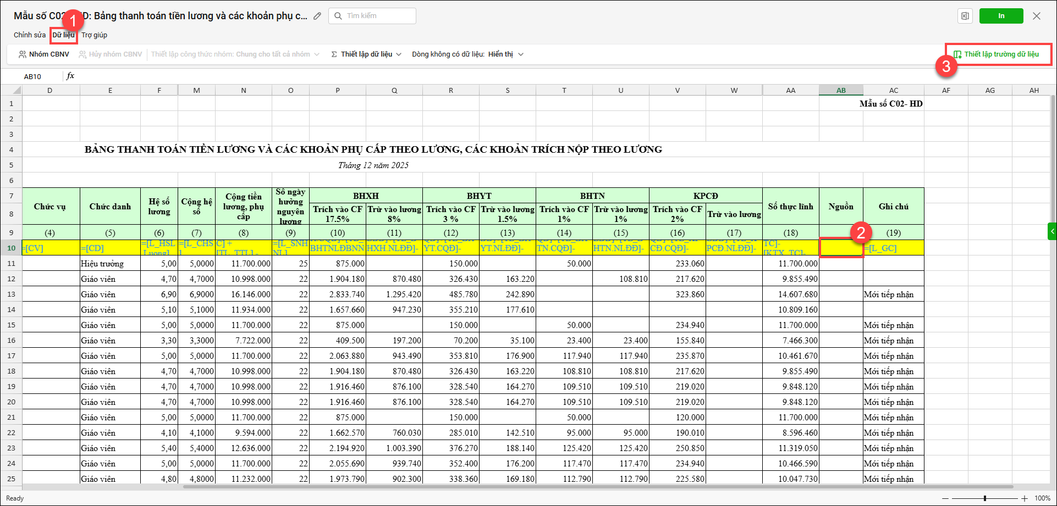1057x506 pixels.
Task: Expand the green side panel arrow
Action: [1052, 231]
